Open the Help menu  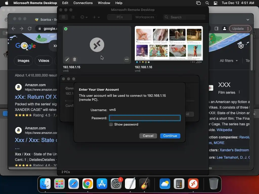pyautogui.click(x=119, y=3)
